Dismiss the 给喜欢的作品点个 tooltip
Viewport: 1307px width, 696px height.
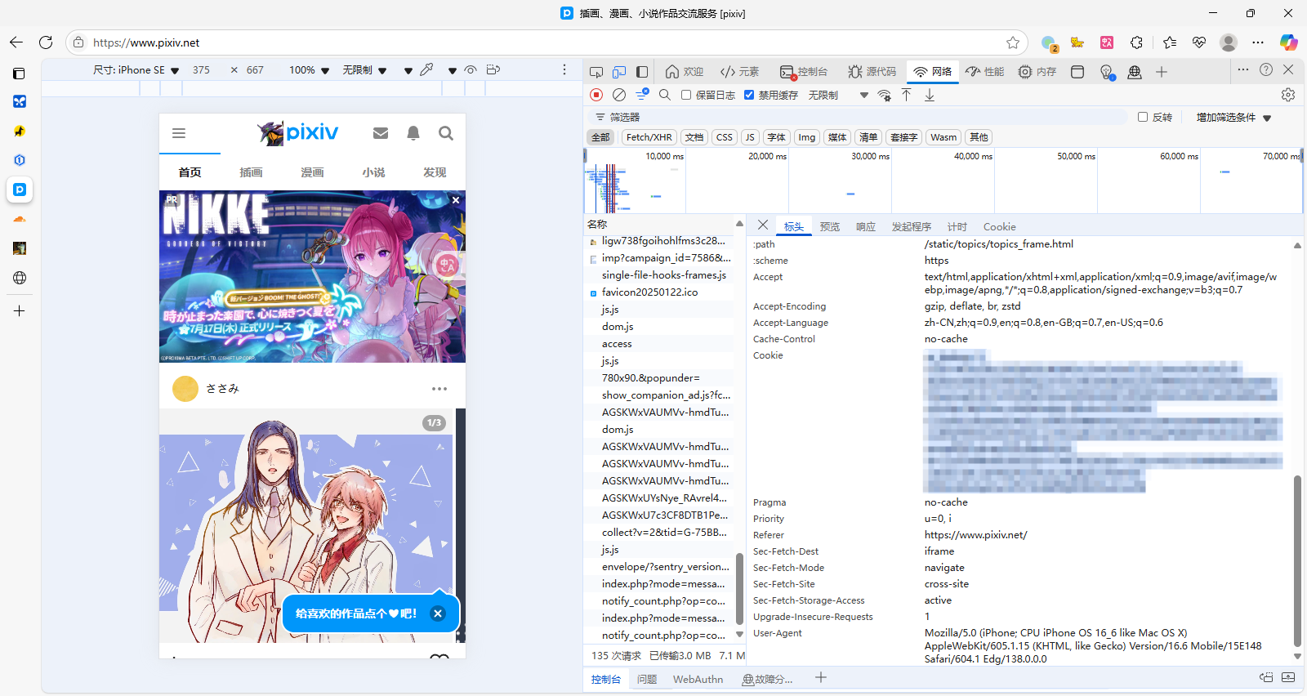(x=438, y=613)
